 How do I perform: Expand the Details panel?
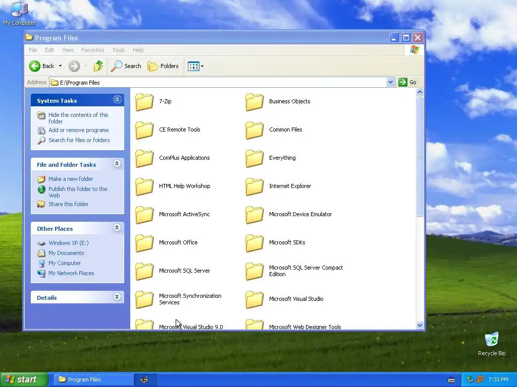[117, 297]
